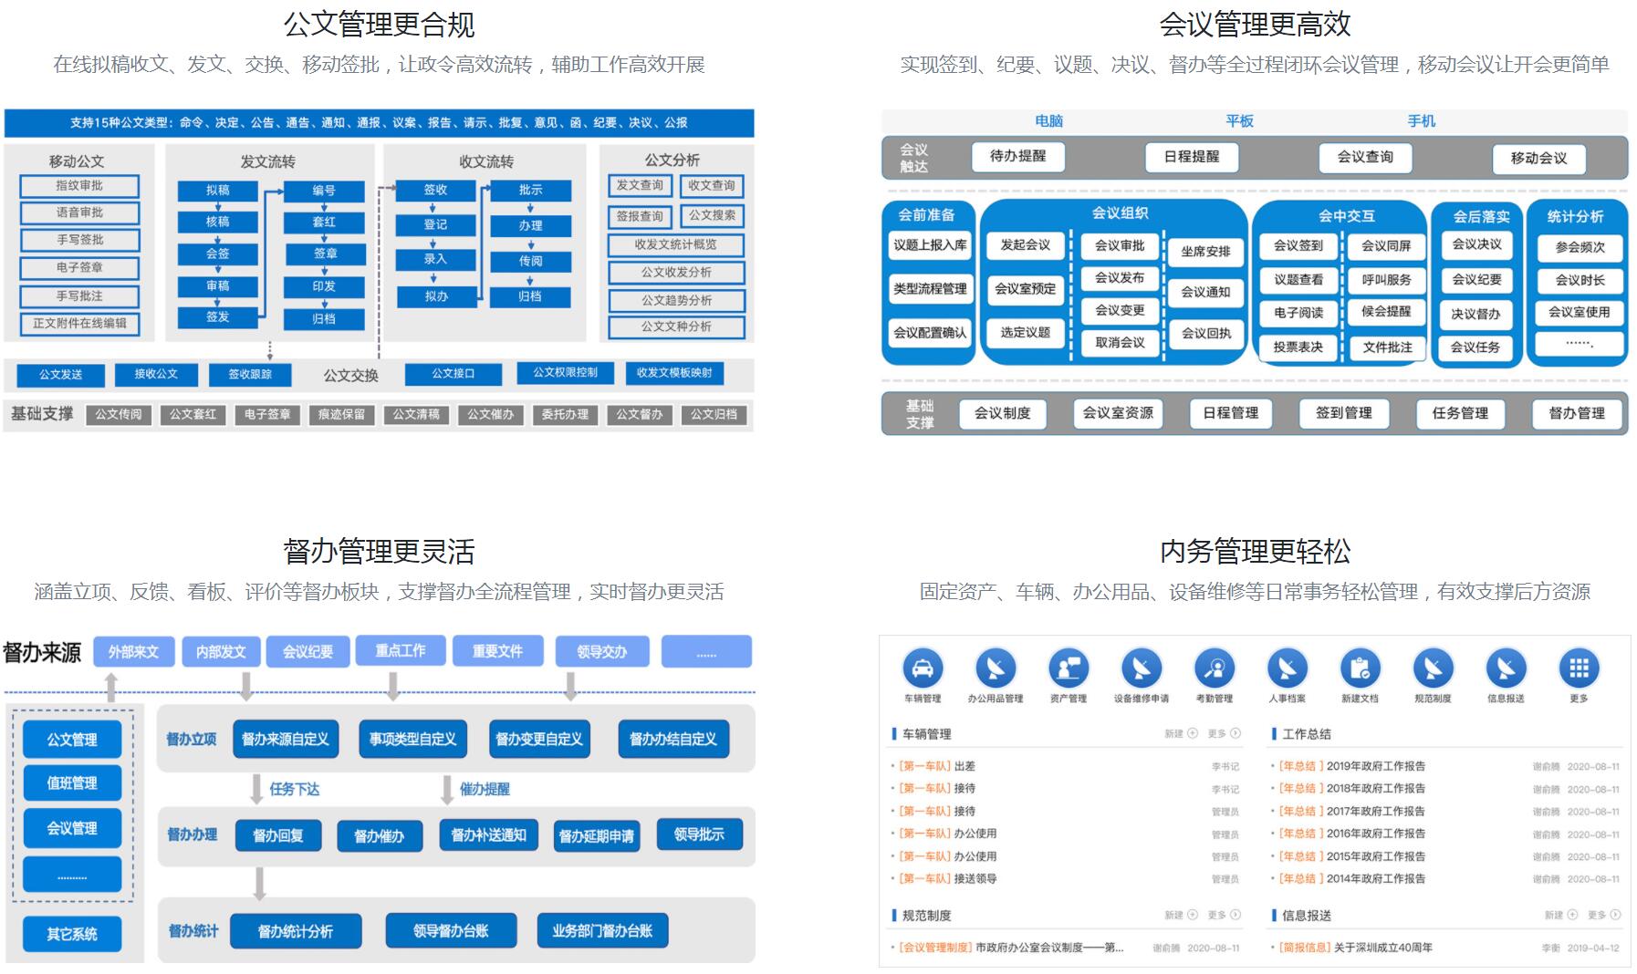Click the 更多 arrow icon in 车辆管理 section

click(1236, 733)
